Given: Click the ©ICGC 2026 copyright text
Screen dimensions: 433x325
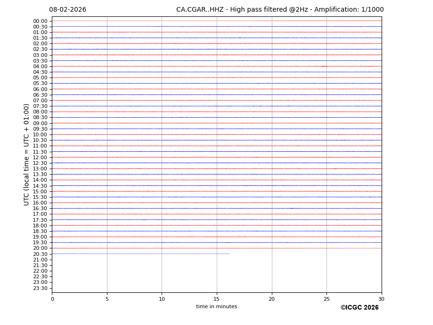Looking at the screenshot, I should coord(359,308).
